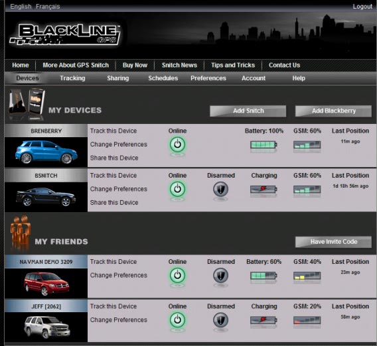Click the JEFF [2062] name header
The height and width of the screenshot is (346, 377).
pos(46,306)
